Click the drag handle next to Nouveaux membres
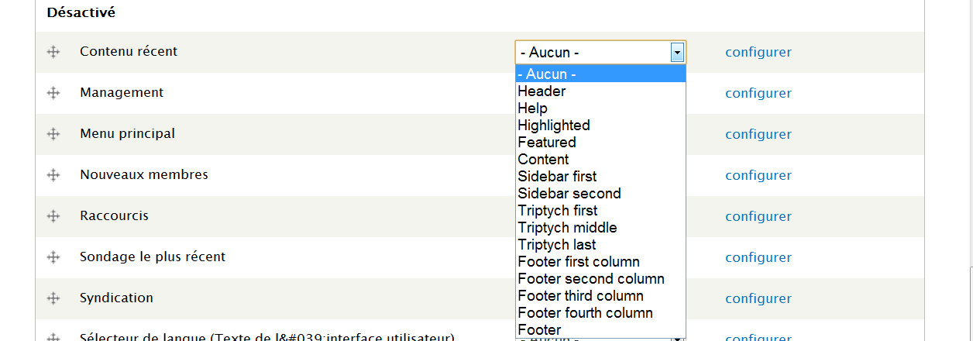Image resolution: width=973 pixels, height=341 pixels. pos(53,175)
